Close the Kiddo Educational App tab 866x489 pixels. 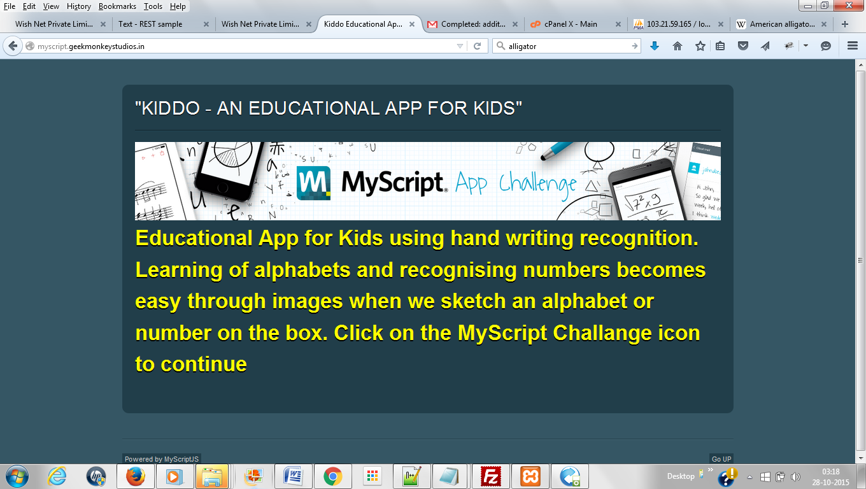pos(413,24)
